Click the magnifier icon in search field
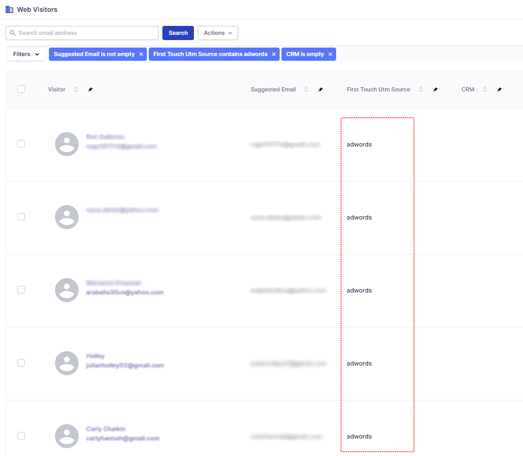Screen dimensions: 523x456 (13, 33)
